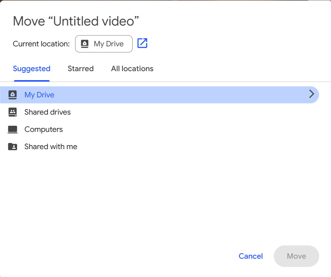Select Computers in the location list

click(159, 129)
